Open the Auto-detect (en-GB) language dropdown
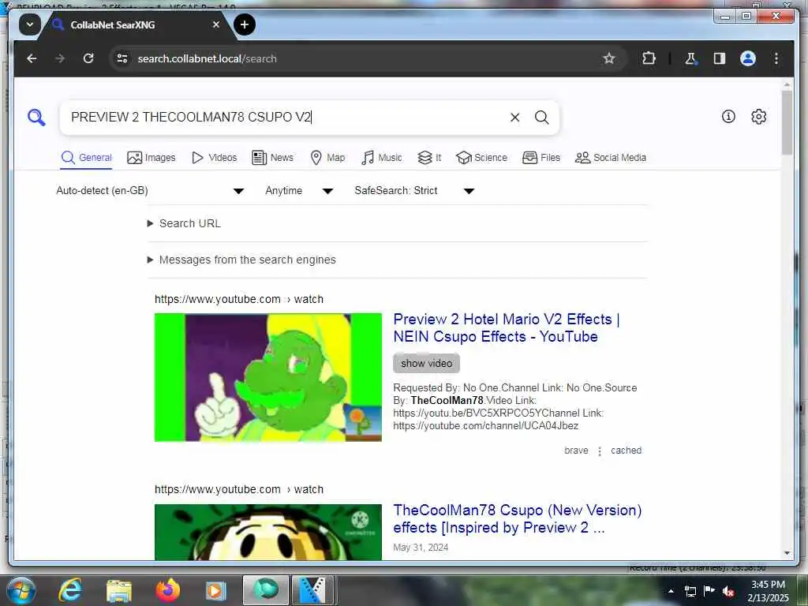808x606 pixels. tap(150, 191)
